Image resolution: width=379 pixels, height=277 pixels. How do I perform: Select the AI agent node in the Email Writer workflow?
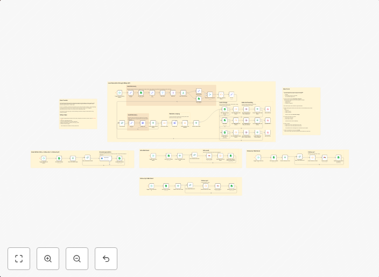click(106, 158)
